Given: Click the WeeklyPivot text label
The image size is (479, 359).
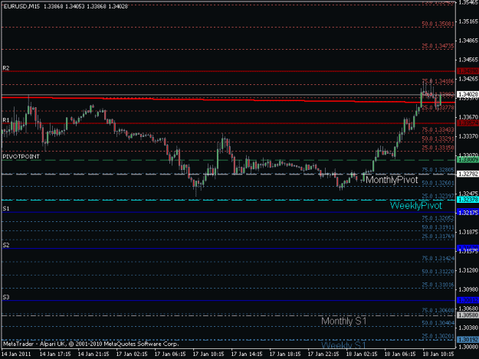Looking at the screenshot, I should pos(416,206).
